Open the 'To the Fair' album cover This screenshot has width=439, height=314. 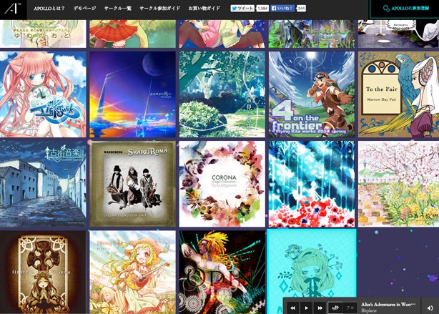[x=399, y=94]
